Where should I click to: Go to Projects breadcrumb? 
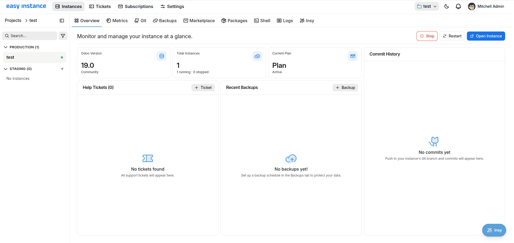[13, 21]
